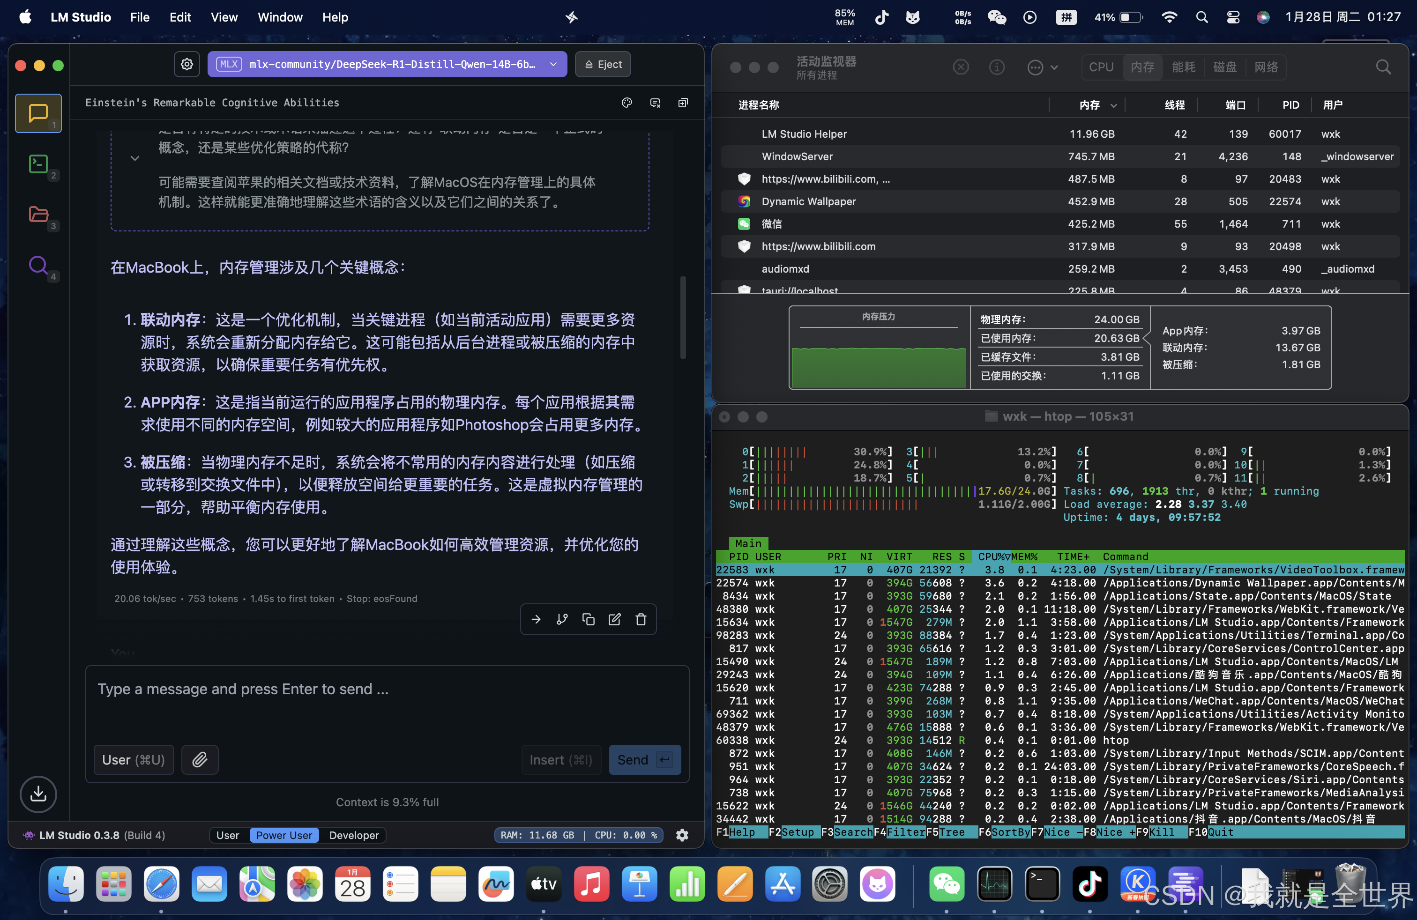Copy the assistant's response using copy icon
This screenshot has width=1417, height=920.
coord(588,619)
